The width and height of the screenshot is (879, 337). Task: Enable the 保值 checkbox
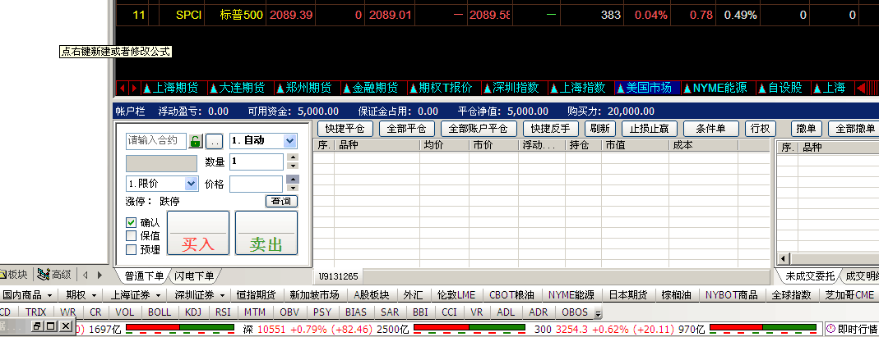tap(131, 235)
